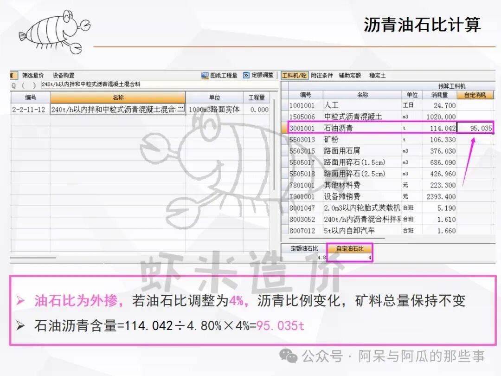Select the 设备摊销费 row
Image resolution: width=501 pixels, height=376 pixels.
(391, 197)
